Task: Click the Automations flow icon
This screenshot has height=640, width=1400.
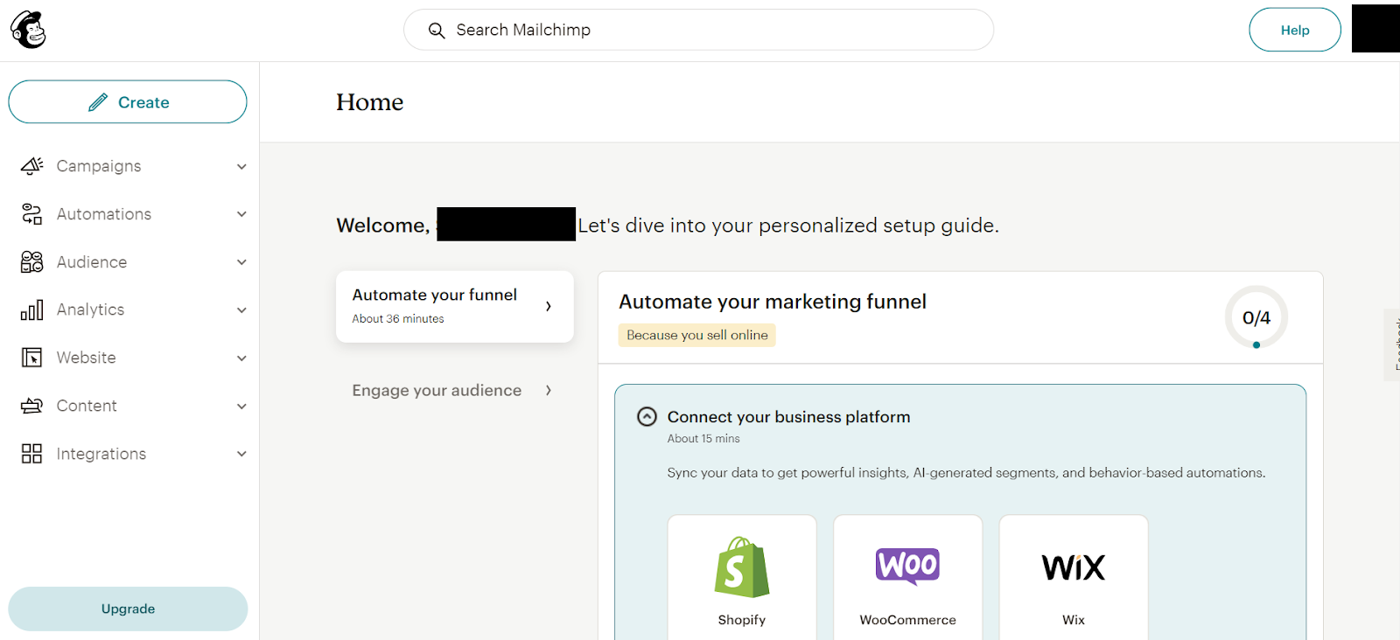Action: click(x=32, y=214)
